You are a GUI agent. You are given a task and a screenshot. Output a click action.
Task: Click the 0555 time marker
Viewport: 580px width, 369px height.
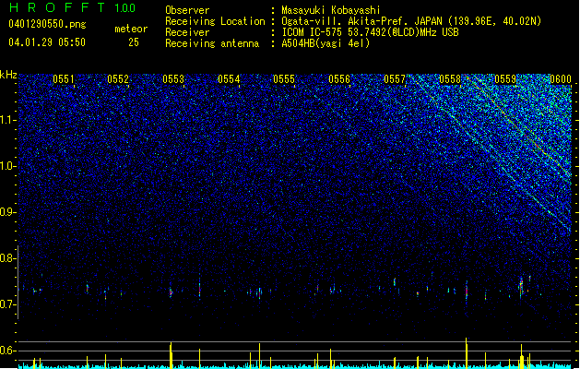click(284, 79)
